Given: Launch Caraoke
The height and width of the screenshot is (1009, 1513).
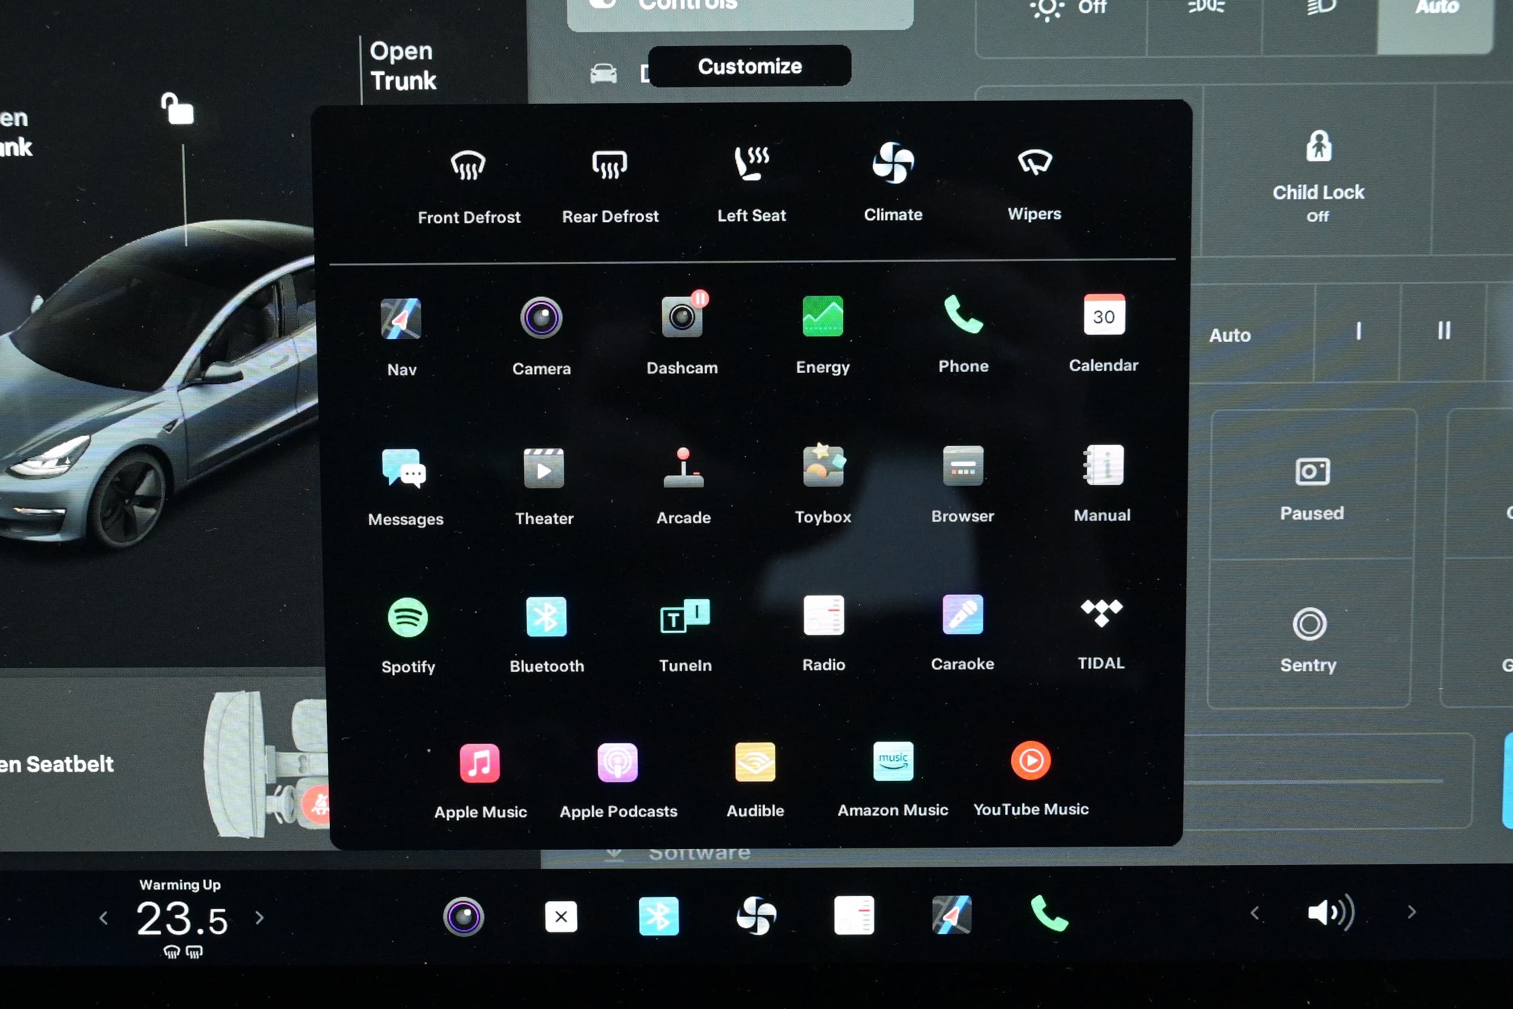Looking at the screenshot, I should (x=962, y=633).
